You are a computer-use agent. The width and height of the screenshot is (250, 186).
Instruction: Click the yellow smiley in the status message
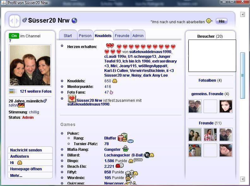pos(209,21)
